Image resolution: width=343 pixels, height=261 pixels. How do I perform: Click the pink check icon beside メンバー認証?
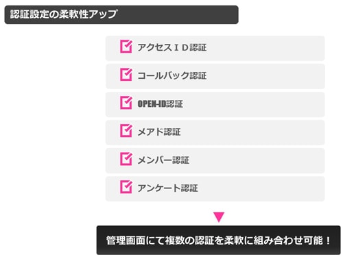tap(126, 159)
